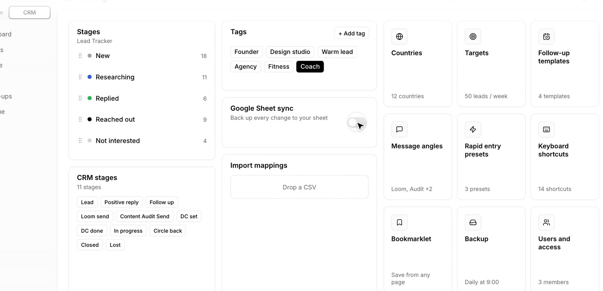Click the drag handle beside Researching
603x291 pixels.
[x=80, y=77]
